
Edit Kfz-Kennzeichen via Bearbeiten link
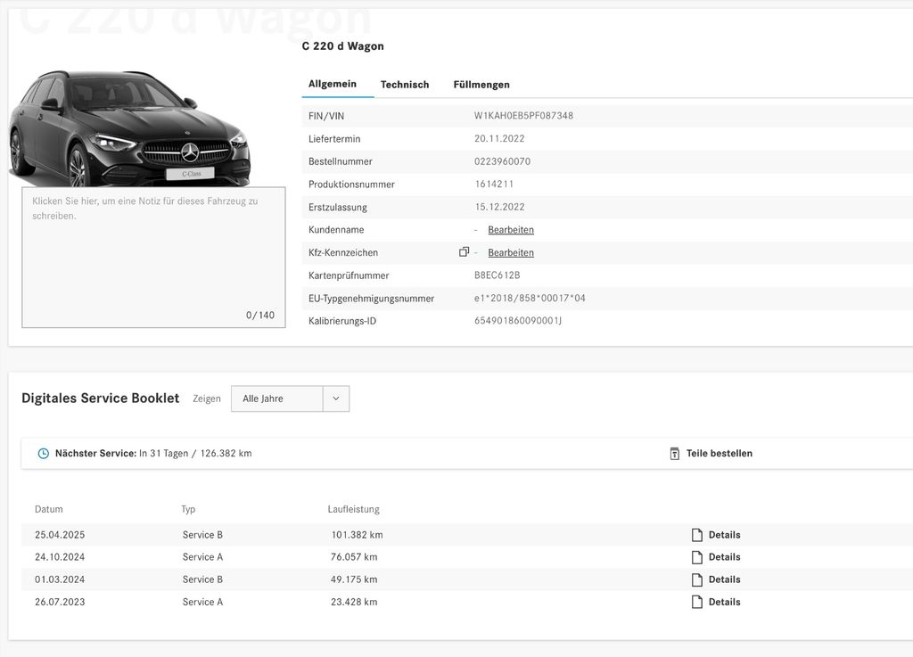click(x=511, y=253)
